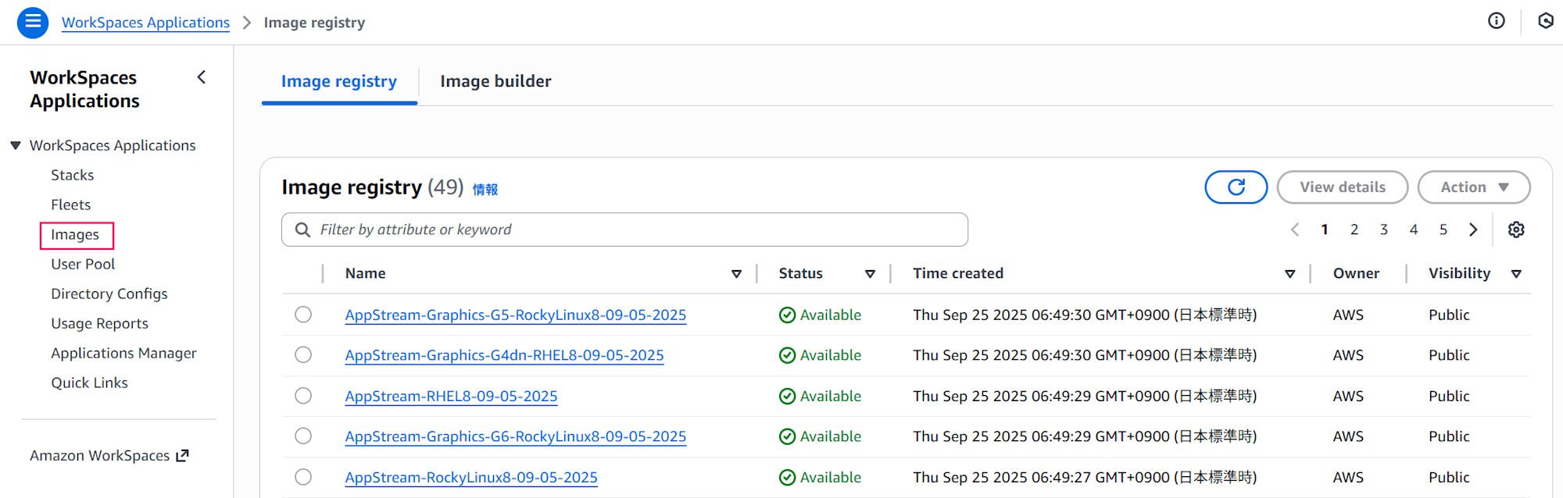Open Applications Manager in the sidebar
The width and height of the screenshot is (1563, 498).
[x=123, y=354]
